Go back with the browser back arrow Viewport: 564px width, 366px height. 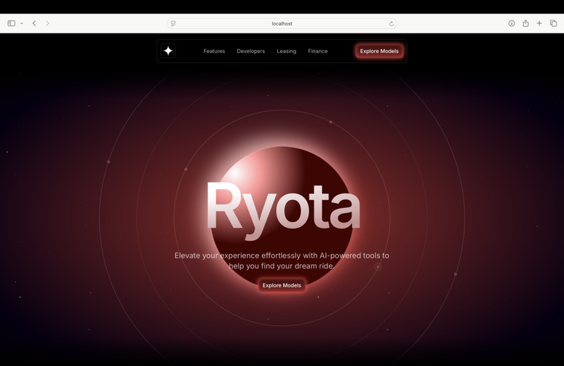point(34,23)
